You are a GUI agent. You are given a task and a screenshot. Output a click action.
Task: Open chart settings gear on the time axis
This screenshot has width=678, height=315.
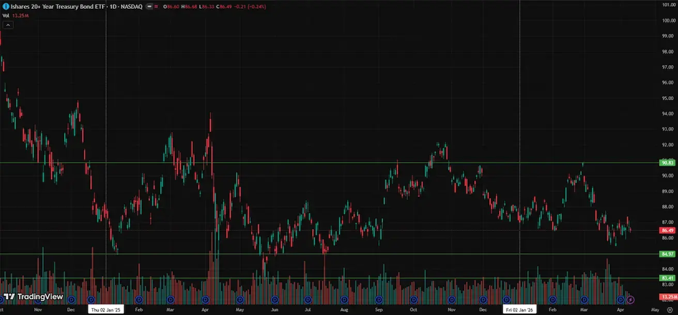click(670, 310)
